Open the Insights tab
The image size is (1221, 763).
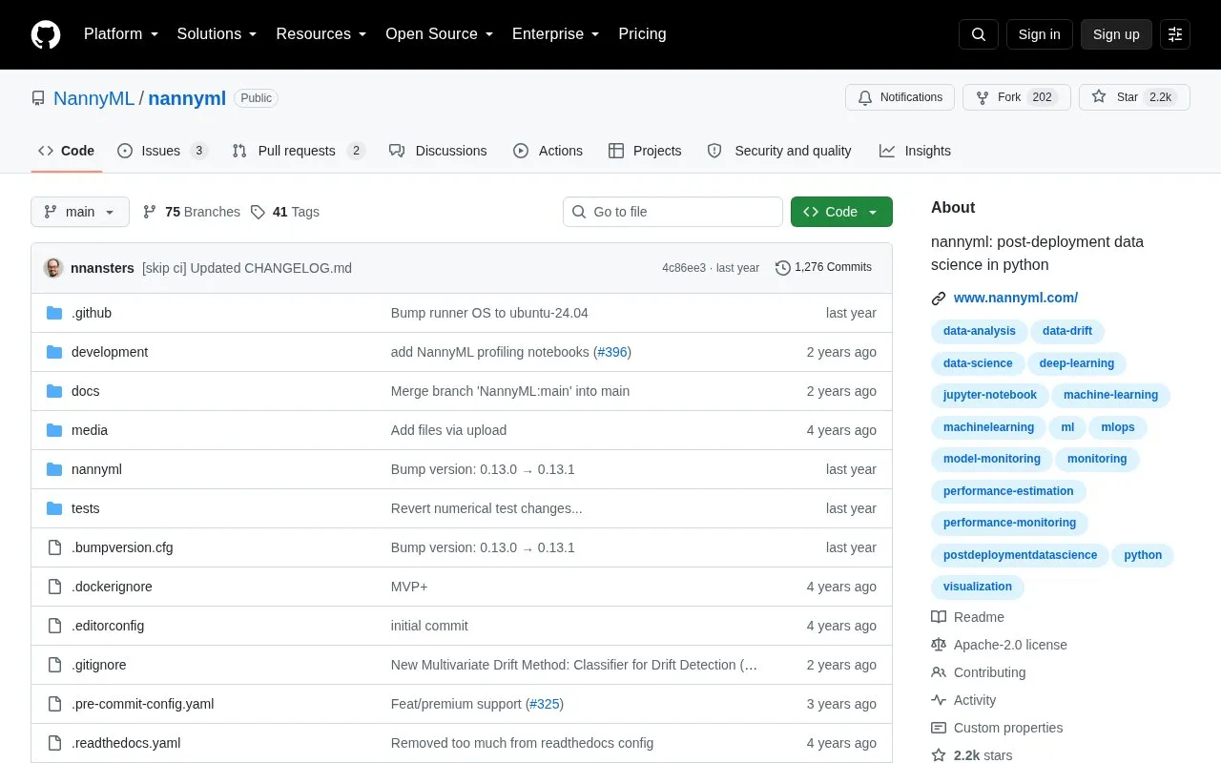click(x=916, y=151)
